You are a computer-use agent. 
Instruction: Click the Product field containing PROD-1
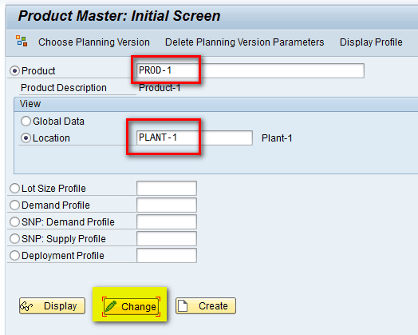[250, 71]
